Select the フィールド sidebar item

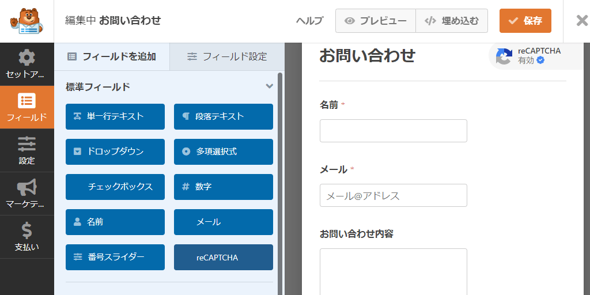pos(27,107)
